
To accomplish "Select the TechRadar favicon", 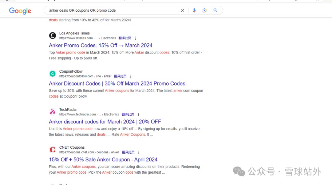I will click(53, 111).
